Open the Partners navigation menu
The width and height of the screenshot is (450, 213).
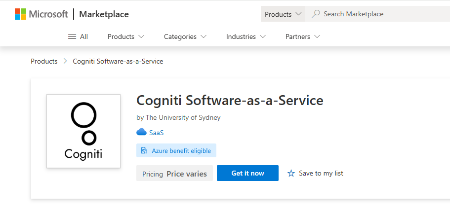(x=302, y=36)
